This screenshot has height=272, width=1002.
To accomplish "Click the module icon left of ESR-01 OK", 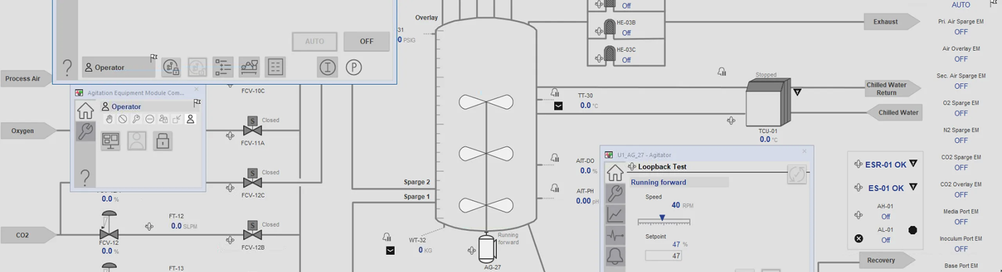I will click(x=858, y=164).
